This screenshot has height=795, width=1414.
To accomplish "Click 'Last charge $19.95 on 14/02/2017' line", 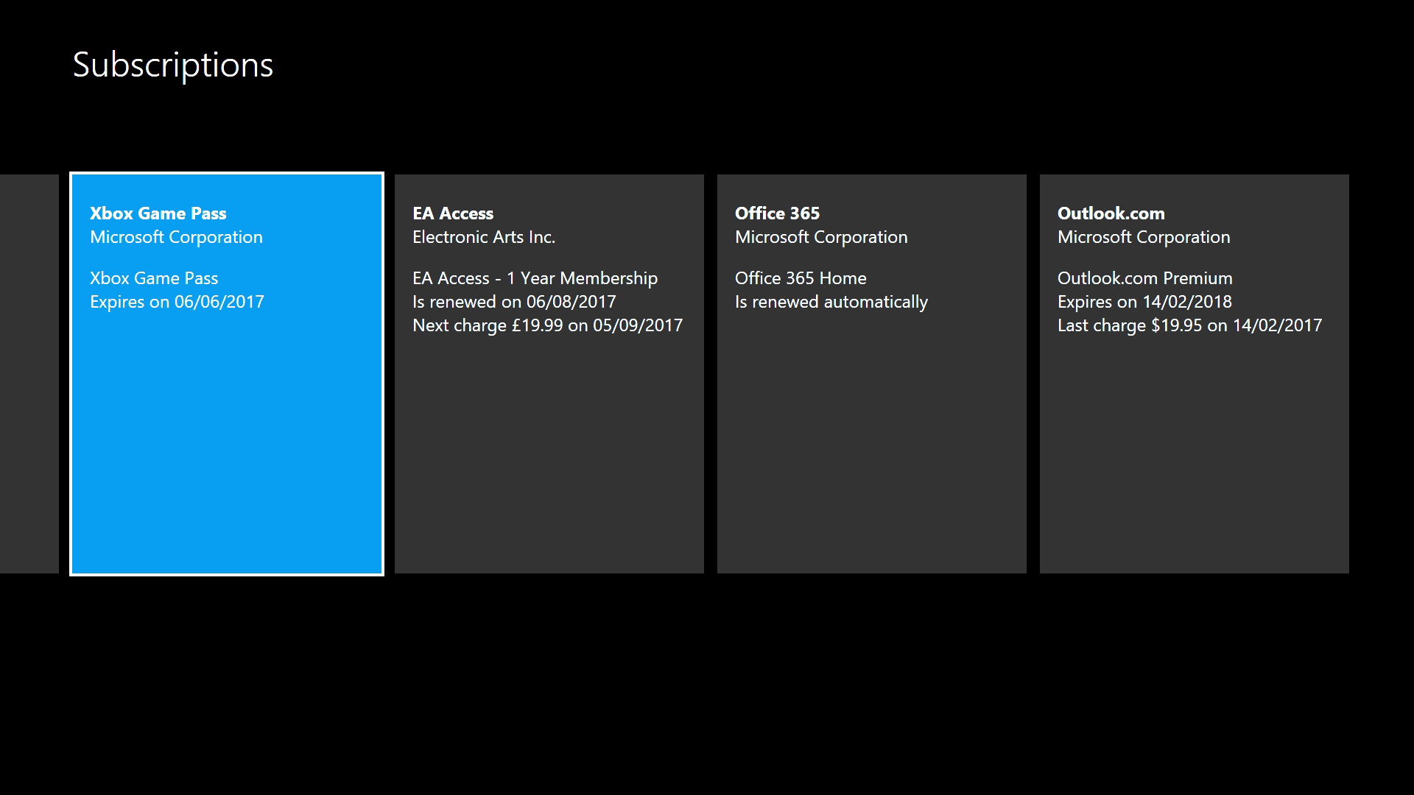I will 1189,325.
